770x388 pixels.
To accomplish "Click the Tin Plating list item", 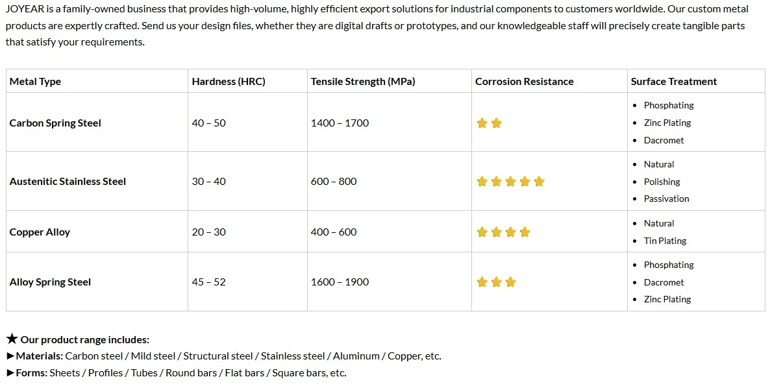I will tap(665, 241).
